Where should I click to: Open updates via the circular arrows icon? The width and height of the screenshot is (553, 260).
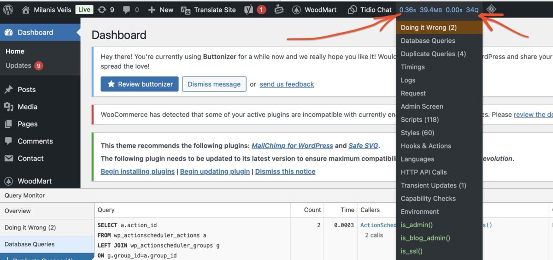102,10
